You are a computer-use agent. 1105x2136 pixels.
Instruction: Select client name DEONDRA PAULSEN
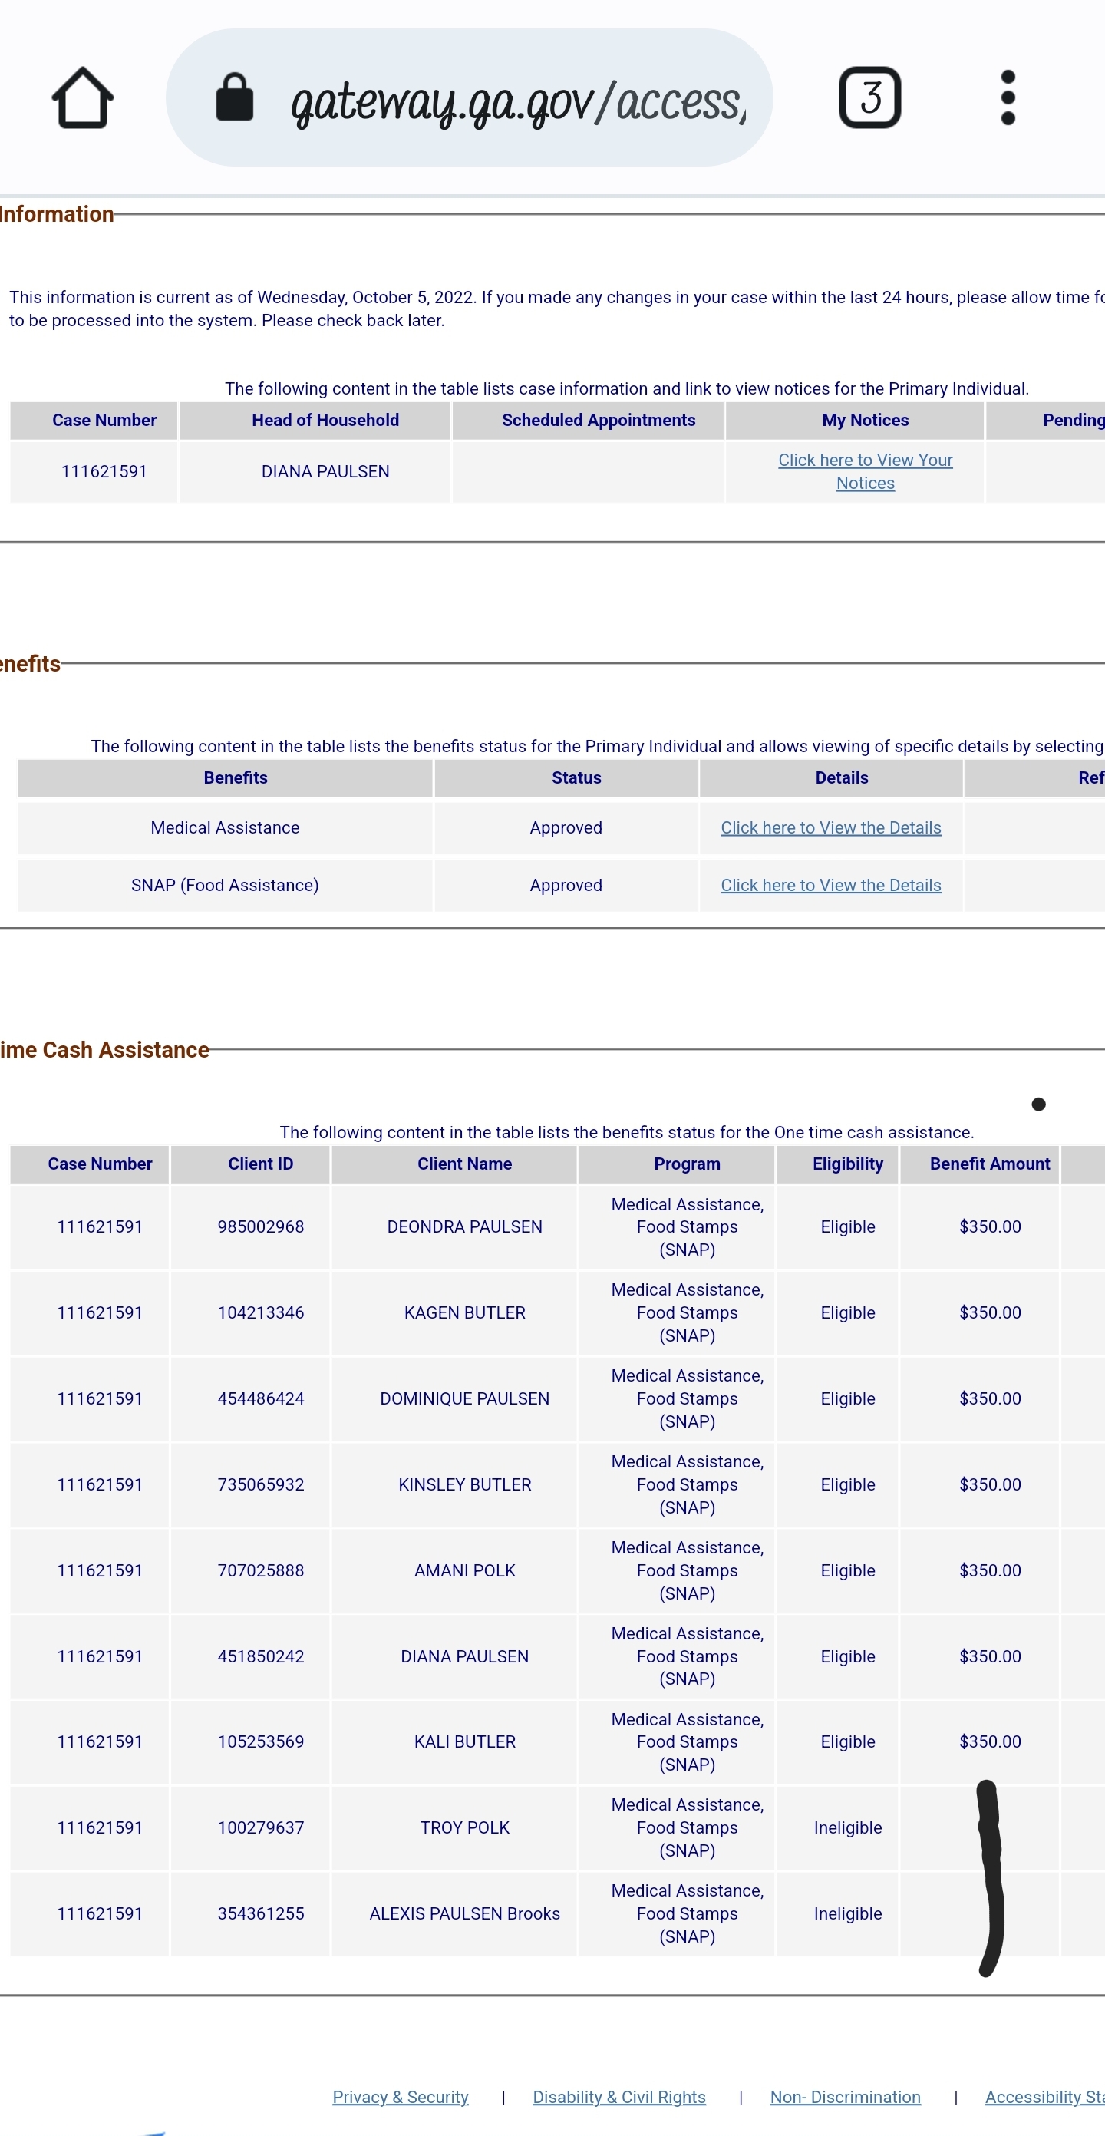(x=464, y=1226)
